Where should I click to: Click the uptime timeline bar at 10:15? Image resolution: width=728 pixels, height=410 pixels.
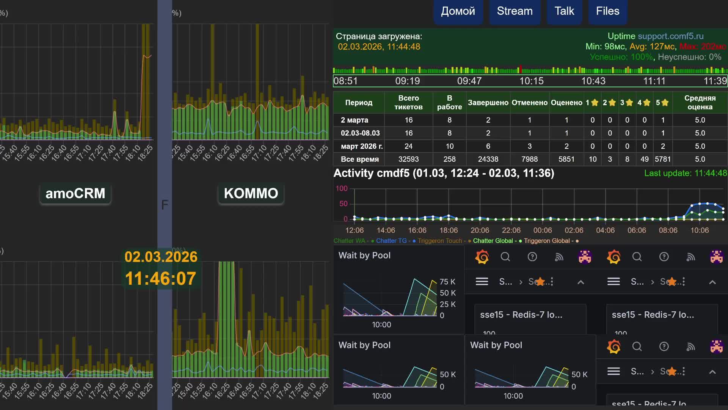point(531,71)
